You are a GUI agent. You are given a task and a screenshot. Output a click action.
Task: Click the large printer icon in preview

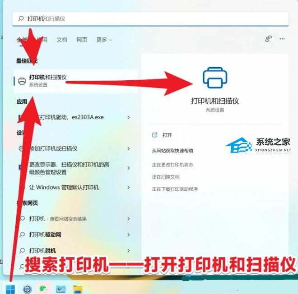tap(215, 78)
